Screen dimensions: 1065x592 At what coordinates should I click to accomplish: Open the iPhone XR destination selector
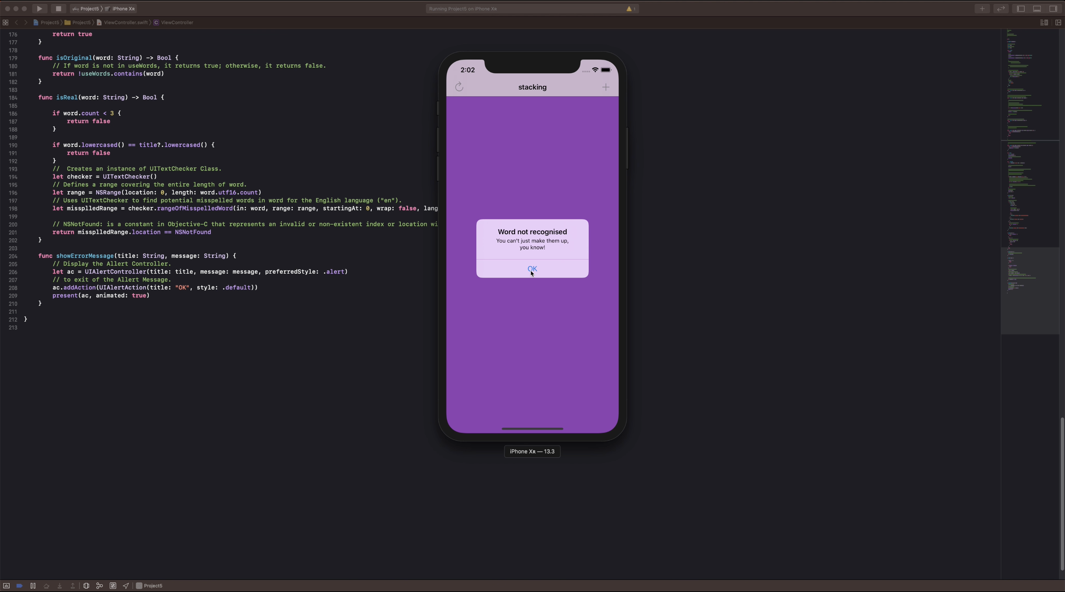coord(123,9)
